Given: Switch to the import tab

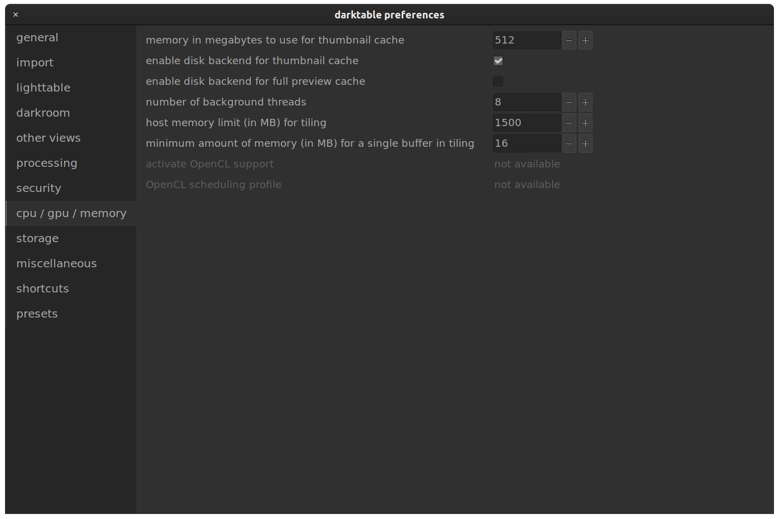Looking at the screenshot, I should click(71, 63).
